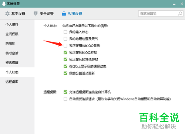Screen dimensions: 185x134
Task: Click the 远程桌面: section heading
Action: [x=50, y=92]
